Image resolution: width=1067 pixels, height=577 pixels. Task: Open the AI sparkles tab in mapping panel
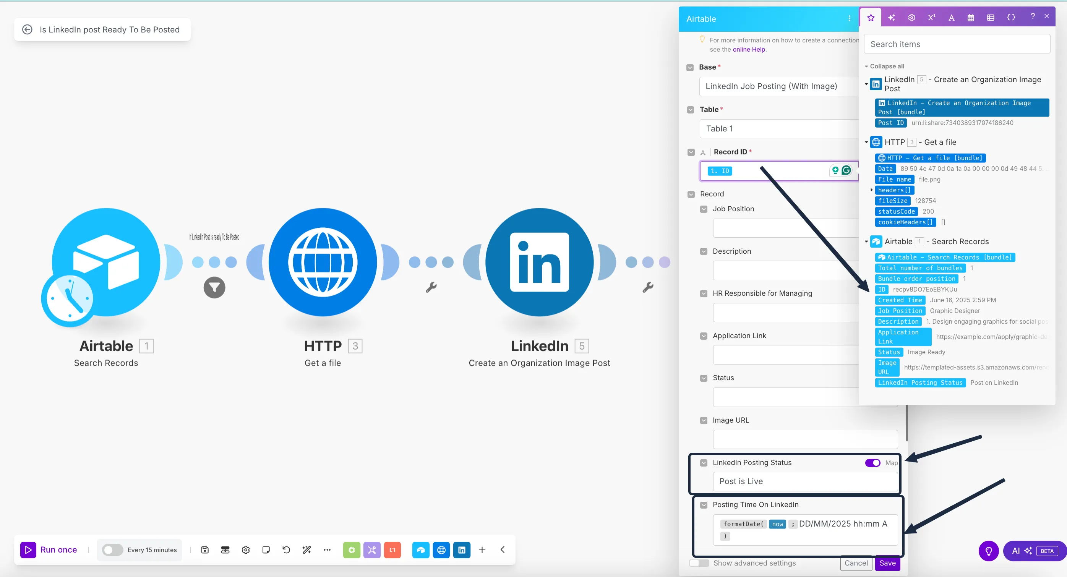[891, 18]
